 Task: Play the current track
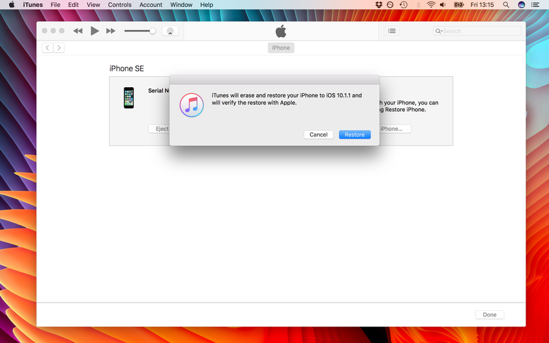(94, 31)
